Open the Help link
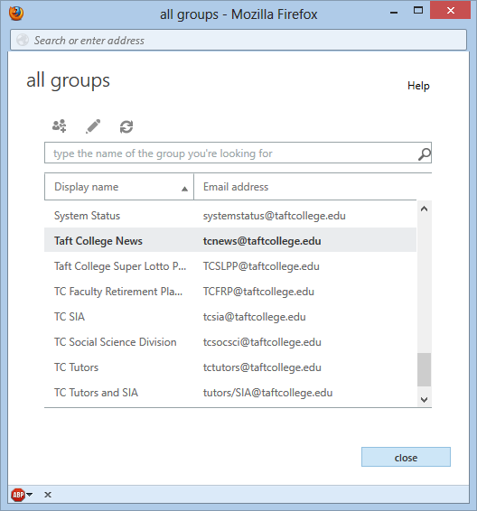Viewport: 477px width, 511px height. point(418,86)
